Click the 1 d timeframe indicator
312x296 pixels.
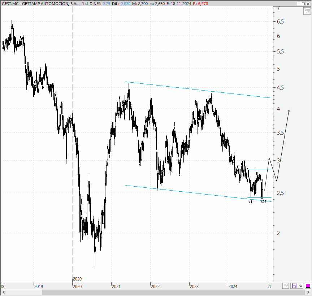coord(85,4)
